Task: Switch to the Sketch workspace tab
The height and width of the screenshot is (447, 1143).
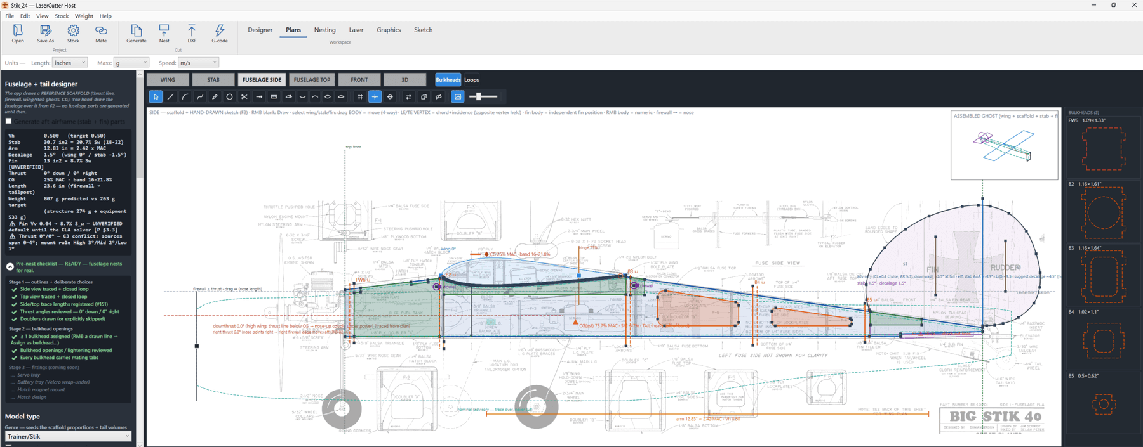Action: point(423,30)
